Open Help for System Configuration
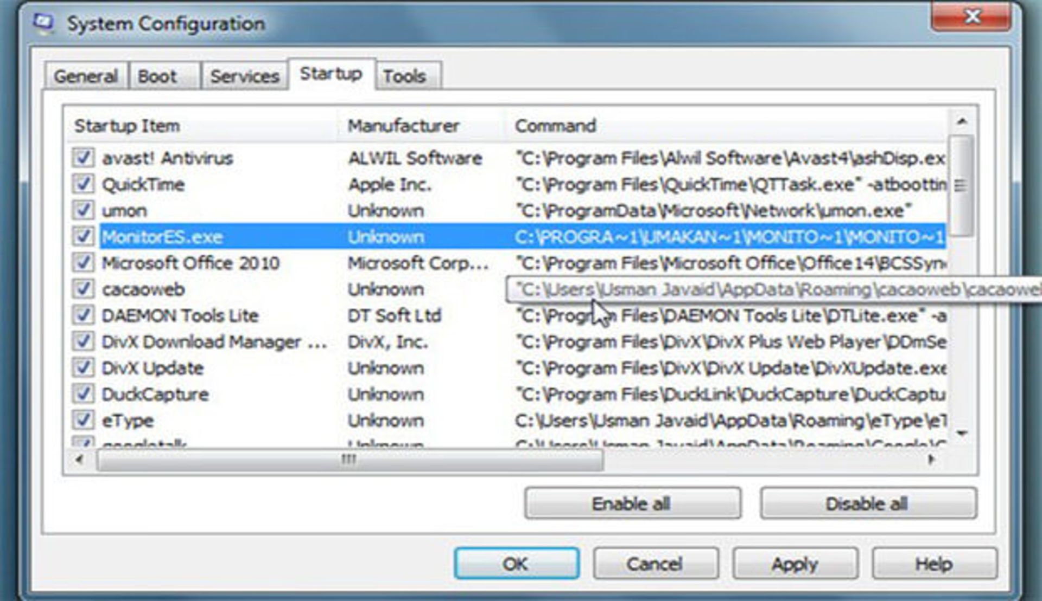 tap(935, 564)
